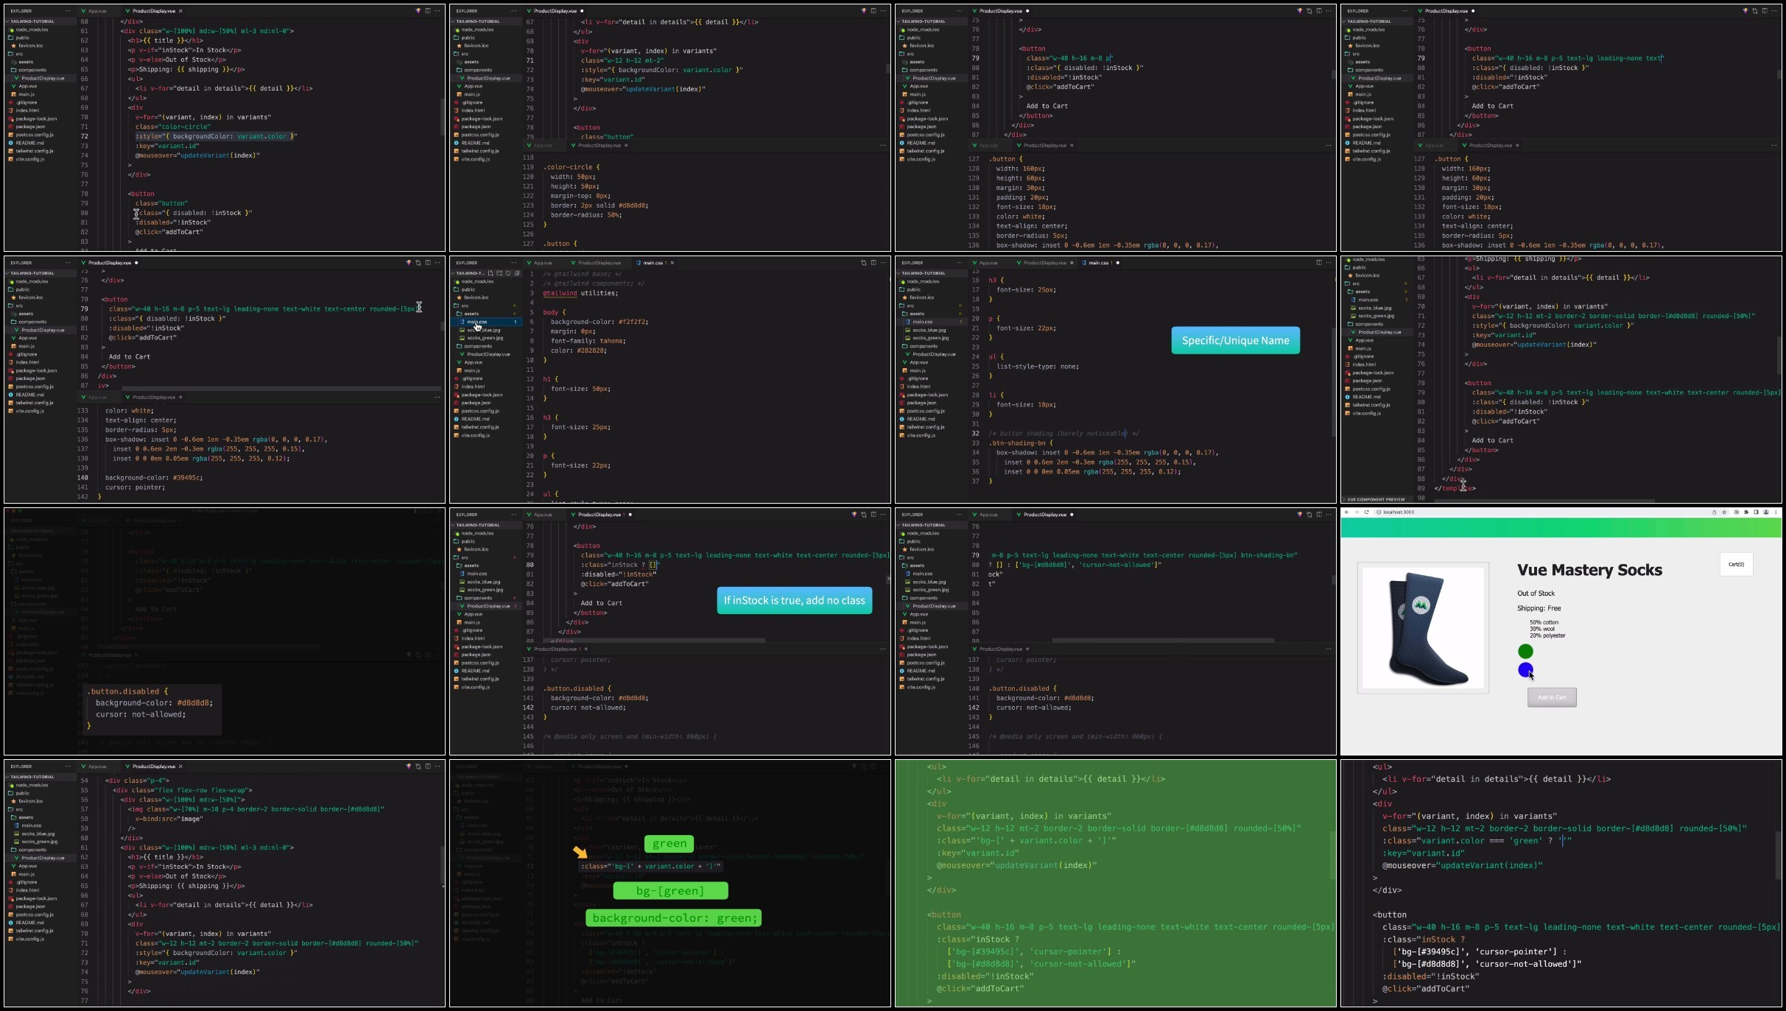Split editor in the .btn-shading-bn main.css frame

click(1319, 263)
